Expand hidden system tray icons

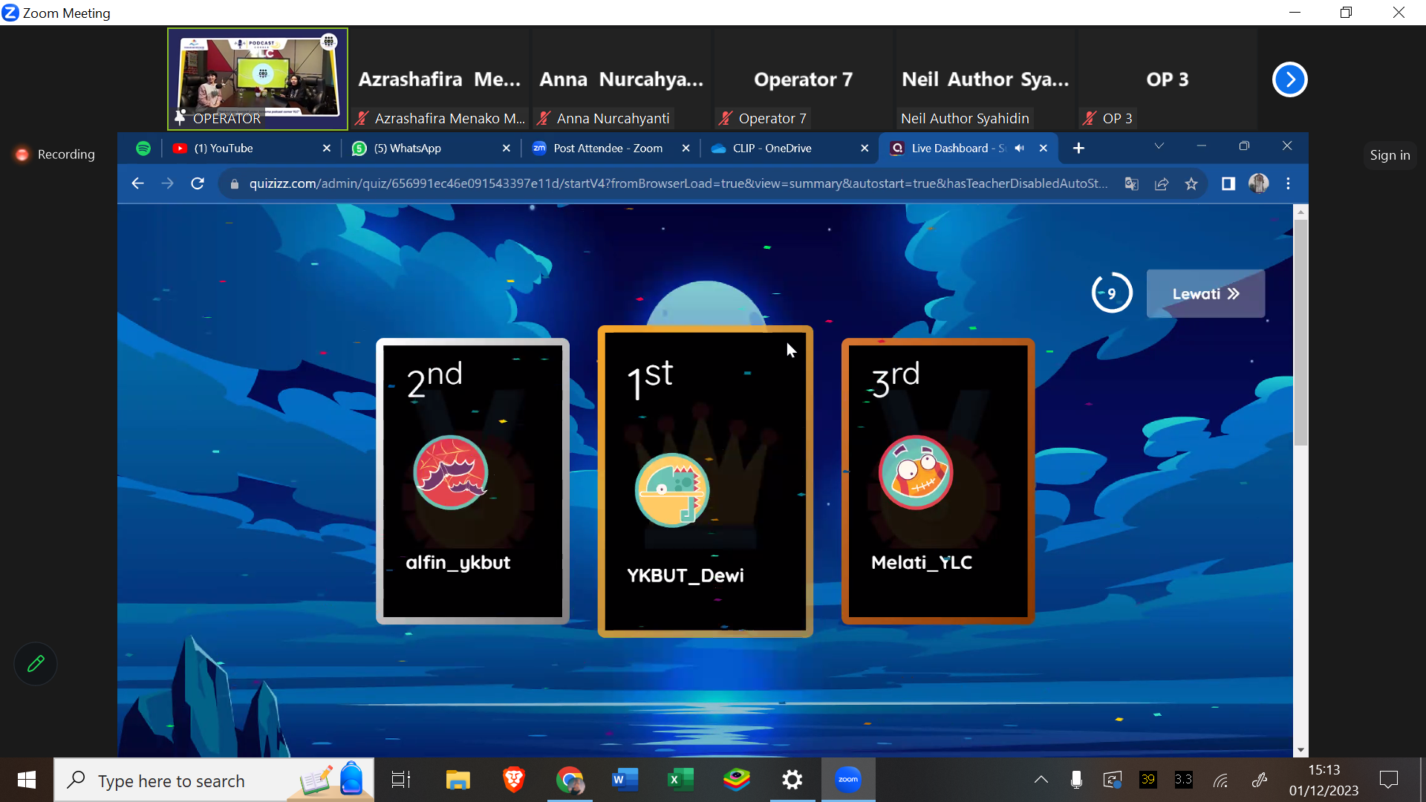coord(1041,780)
